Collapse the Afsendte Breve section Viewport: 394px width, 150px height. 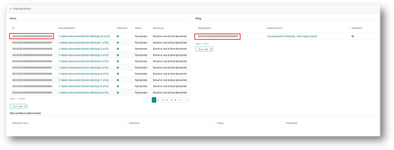11,9
